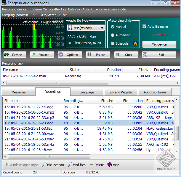Viewport: 181px width, 177px height.
Task: Click recordings list scroll left arrow
Action: click(5, 156)
